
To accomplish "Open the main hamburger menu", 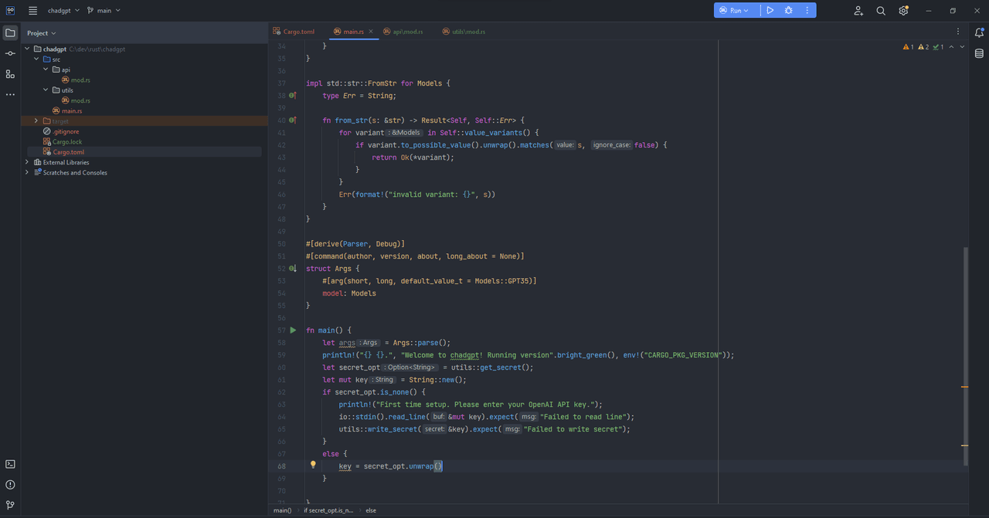I will point(32,11).
